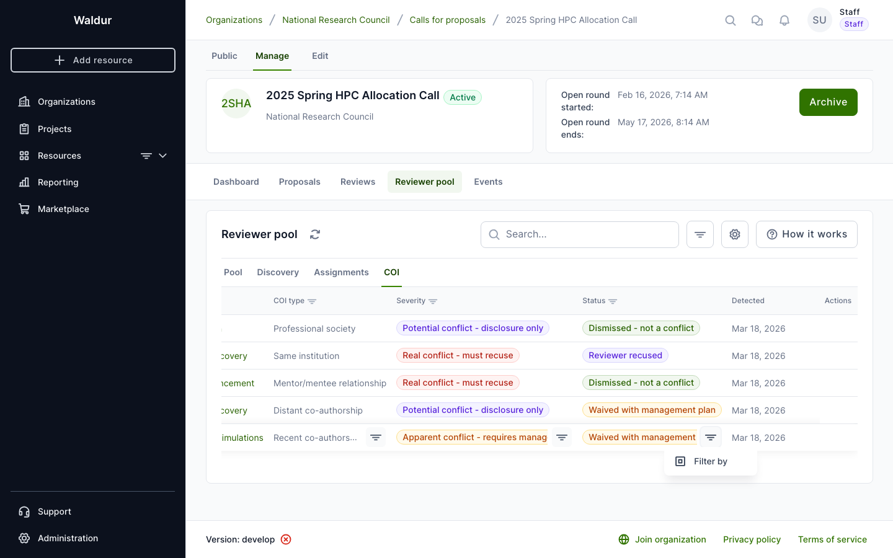Click the SU user avatar

click(x=819, y=20)
